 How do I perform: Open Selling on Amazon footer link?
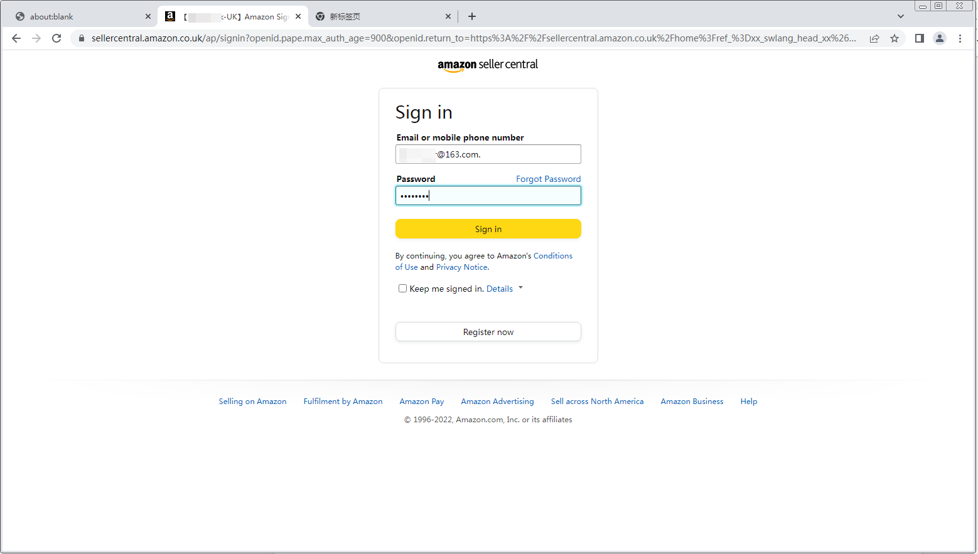point(252,402)
